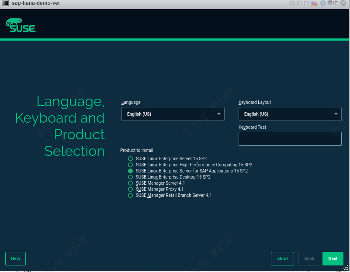Open Help for the installer
350x272 pixels.
click(x=15, y=258)
